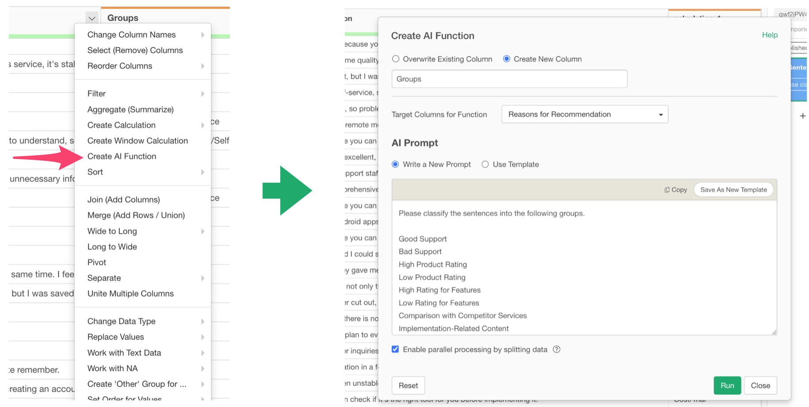The width and height of the screenshot is (809, 407).
Task: Open the Replace Values submenu
Action: click(143, 337)
